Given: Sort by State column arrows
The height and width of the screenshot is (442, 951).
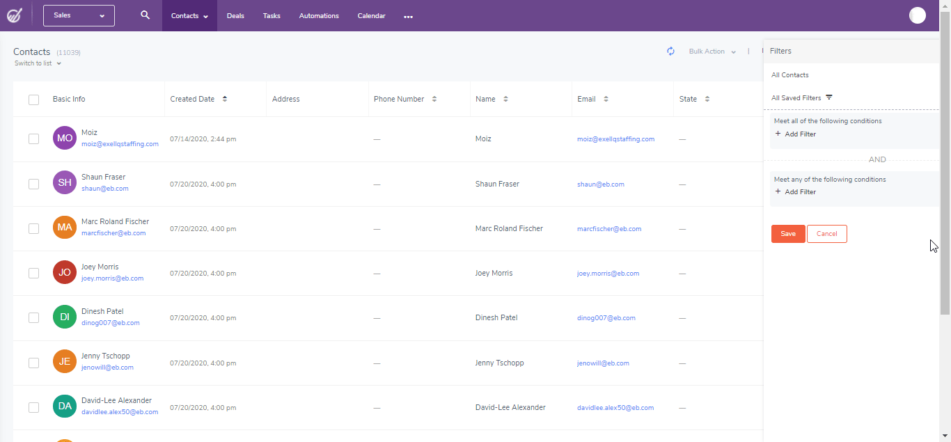Looking at the screenshot, I should click(x=707, y=99).
